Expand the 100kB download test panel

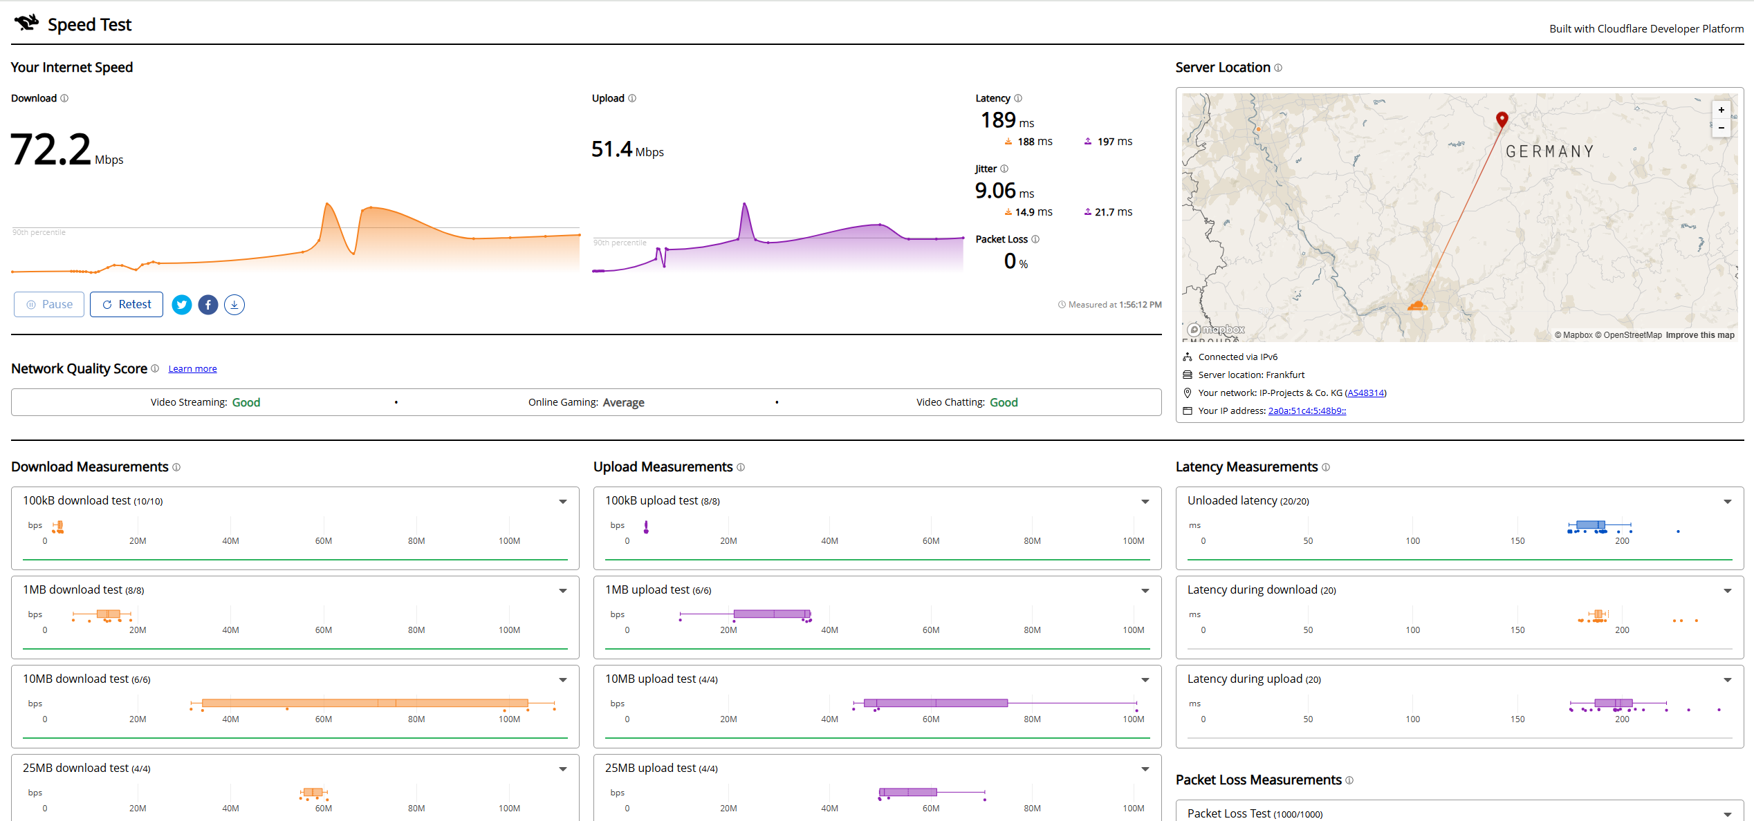pos(563,502)
